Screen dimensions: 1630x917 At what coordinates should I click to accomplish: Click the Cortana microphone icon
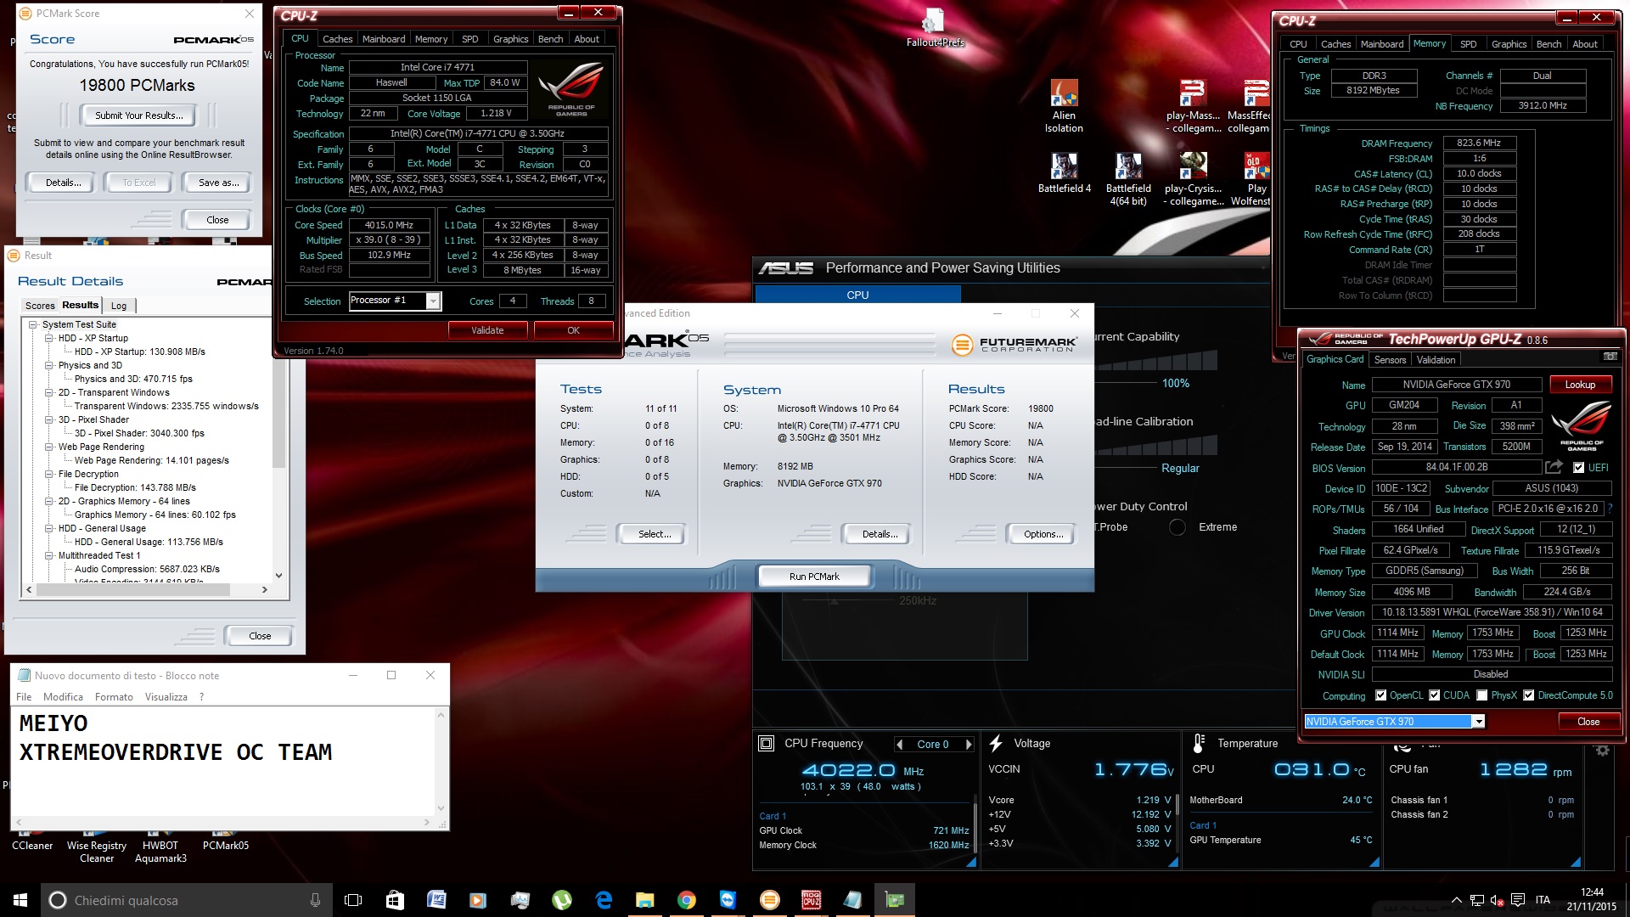click(315, 900)
